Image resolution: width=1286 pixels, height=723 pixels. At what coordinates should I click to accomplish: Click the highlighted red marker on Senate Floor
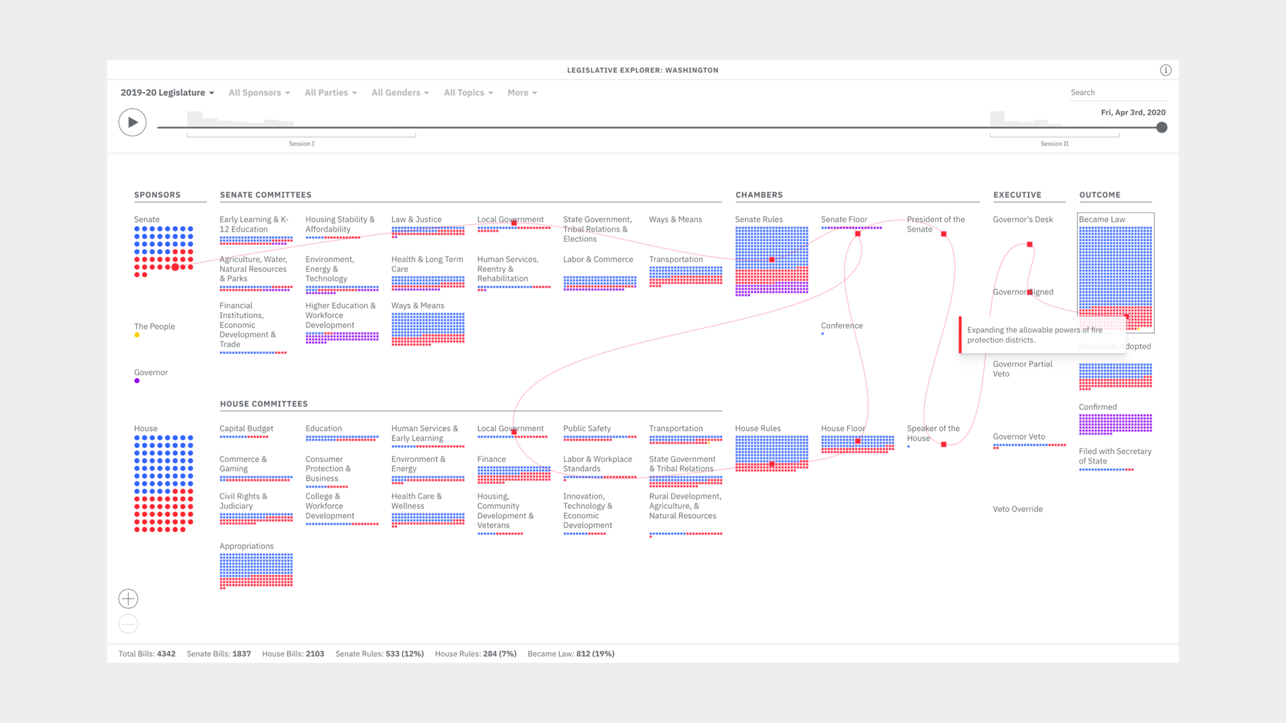click(857, 234)
